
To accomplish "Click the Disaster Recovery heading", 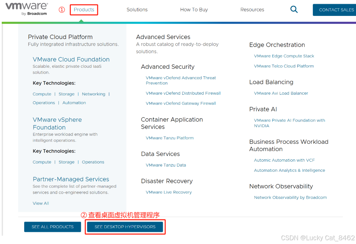I will (x=167, y=181).
